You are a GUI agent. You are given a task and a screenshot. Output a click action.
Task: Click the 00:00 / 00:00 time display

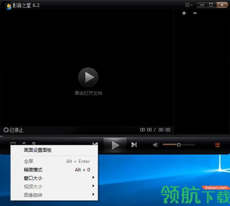click(155, 130)
